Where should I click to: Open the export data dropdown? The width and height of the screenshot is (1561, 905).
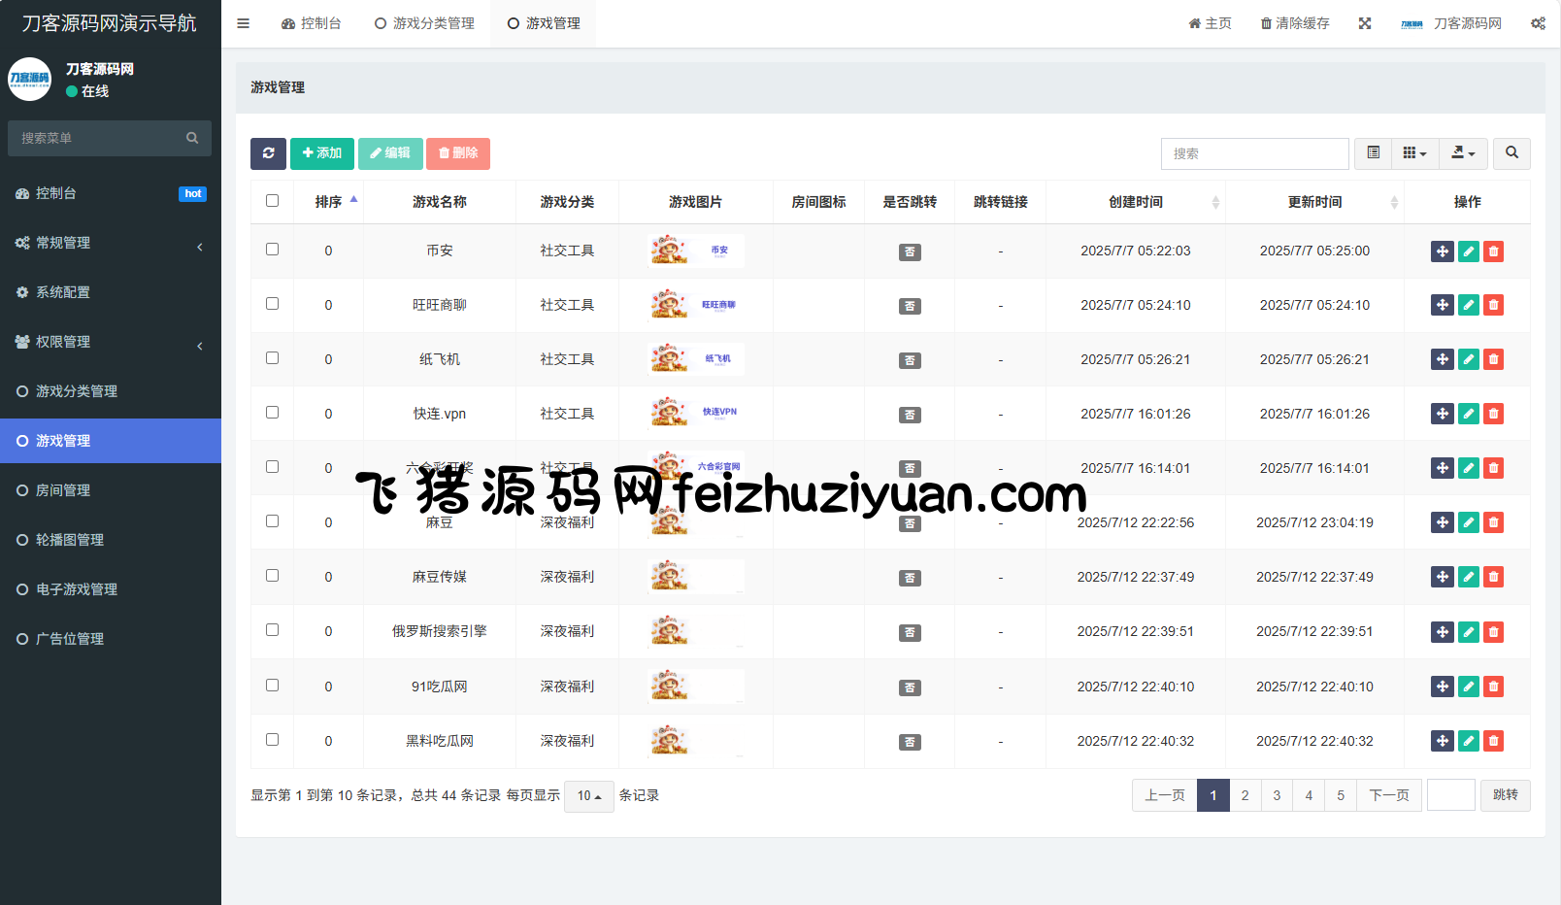pyautogui.click(x=1463, y=153)
